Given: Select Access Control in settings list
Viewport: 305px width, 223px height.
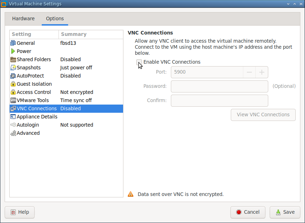Looking at the screenshot, I should coord(34,92).
